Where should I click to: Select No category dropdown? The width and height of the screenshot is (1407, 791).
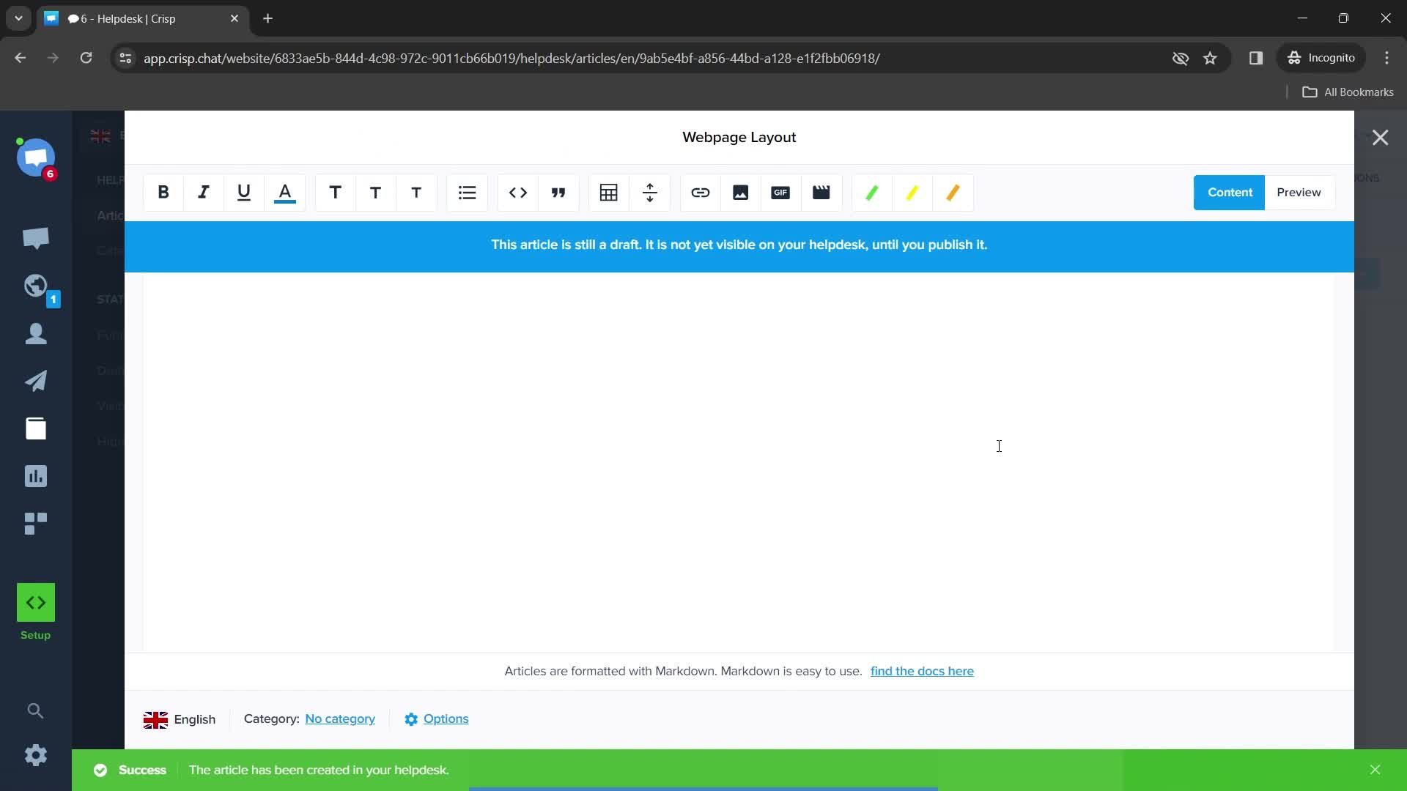(x=340, y=718)
